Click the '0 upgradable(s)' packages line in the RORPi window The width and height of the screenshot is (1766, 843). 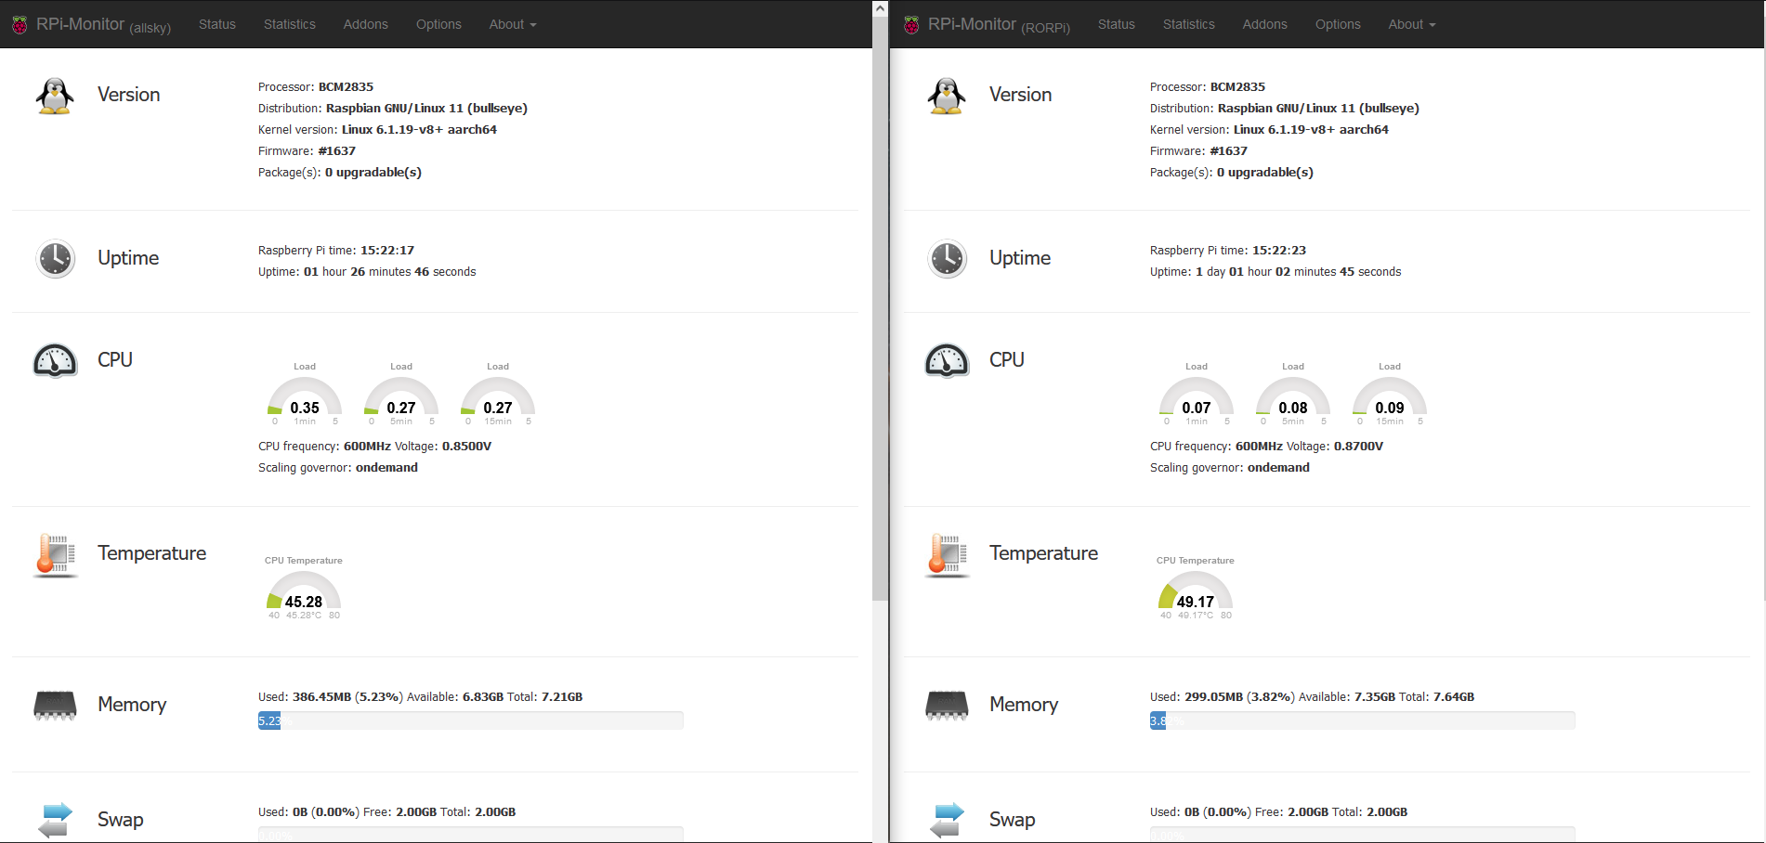point(1232,173)
